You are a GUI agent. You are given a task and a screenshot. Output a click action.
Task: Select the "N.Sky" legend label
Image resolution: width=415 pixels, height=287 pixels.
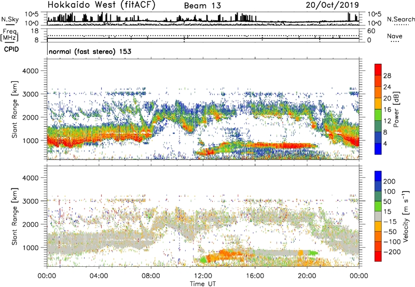coord(10,19)
